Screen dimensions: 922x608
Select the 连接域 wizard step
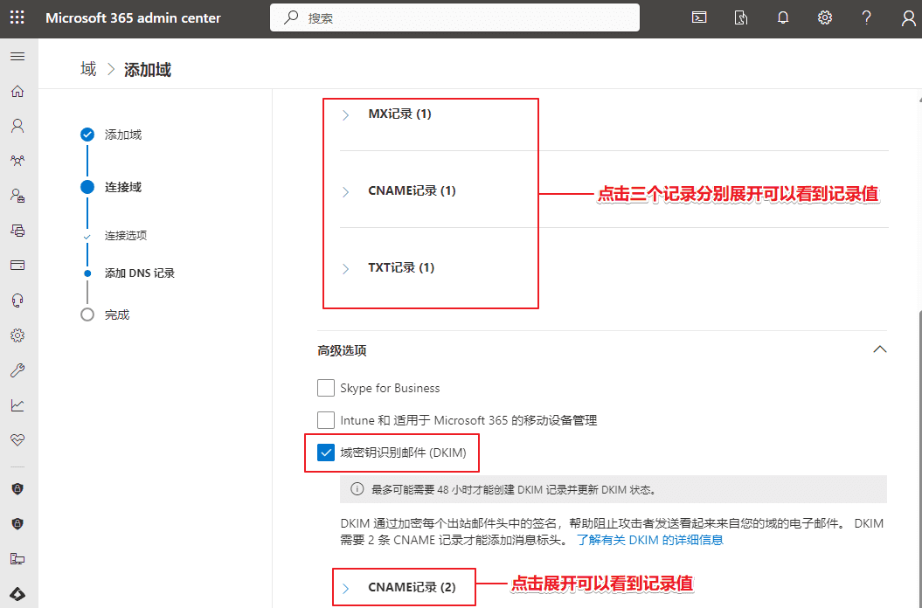123,187
